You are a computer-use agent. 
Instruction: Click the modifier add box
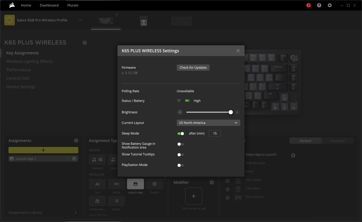coord(194,196)
